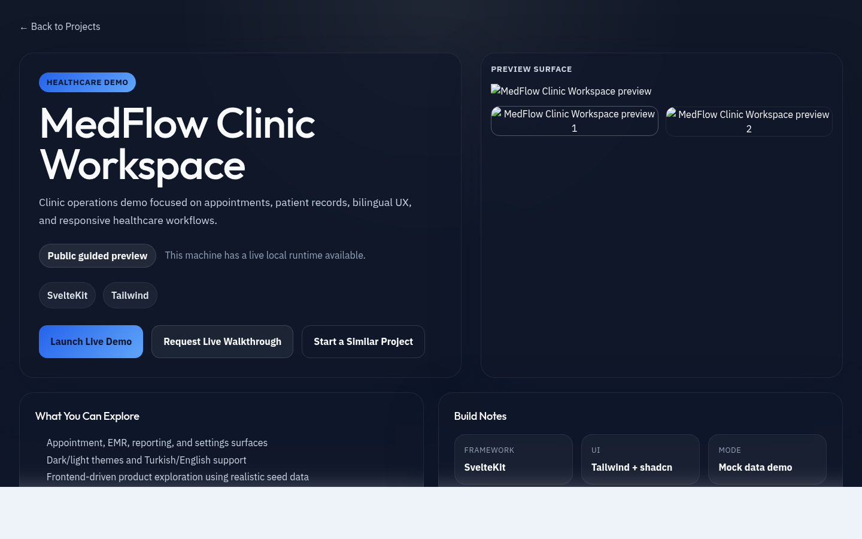Select the Tailwind technology badge

(130, 295)
